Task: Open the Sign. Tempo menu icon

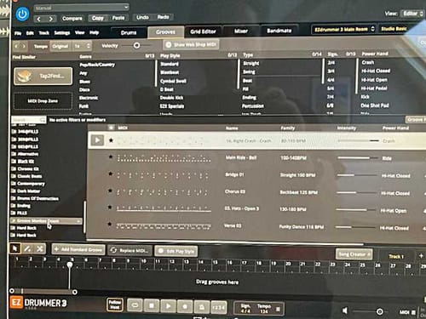Action: (278, 309)
